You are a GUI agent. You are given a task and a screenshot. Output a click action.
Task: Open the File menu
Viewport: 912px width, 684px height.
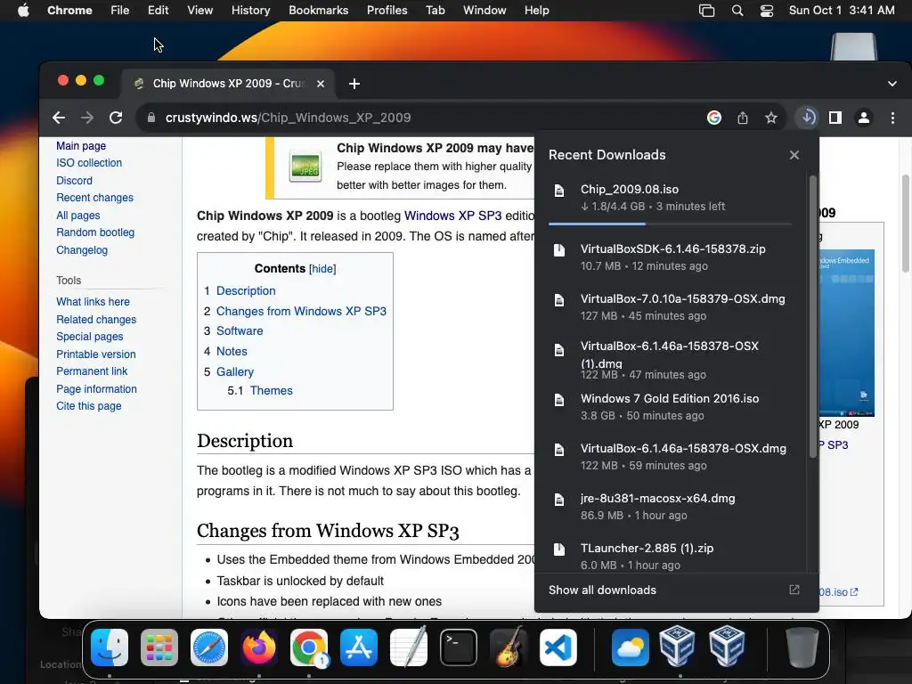tap(120, 11)
